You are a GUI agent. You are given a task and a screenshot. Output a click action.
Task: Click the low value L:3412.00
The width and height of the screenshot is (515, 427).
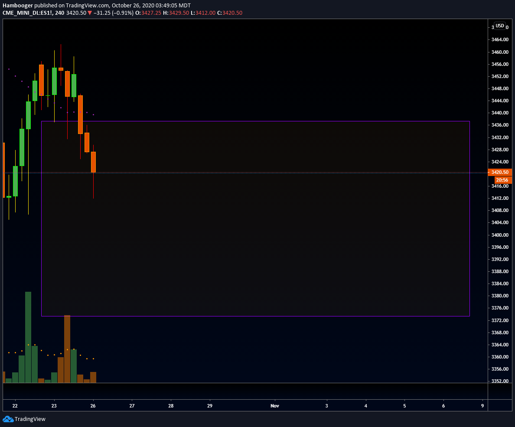pyautogui.click(x=203, y=13)
